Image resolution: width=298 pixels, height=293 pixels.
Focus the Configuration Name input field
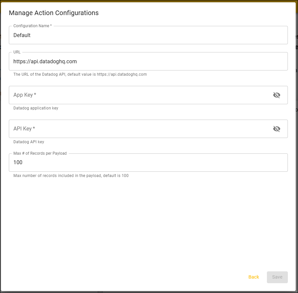click(x=148, y=35)
